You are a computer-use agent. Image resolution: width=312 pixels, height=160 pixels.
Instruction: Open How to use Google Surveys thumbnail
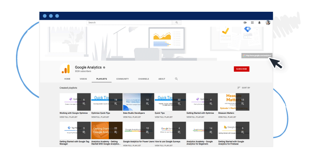pos(170,130)
